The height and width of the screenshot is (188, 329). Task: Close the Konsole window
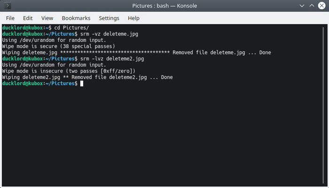(x=321, y=6)
